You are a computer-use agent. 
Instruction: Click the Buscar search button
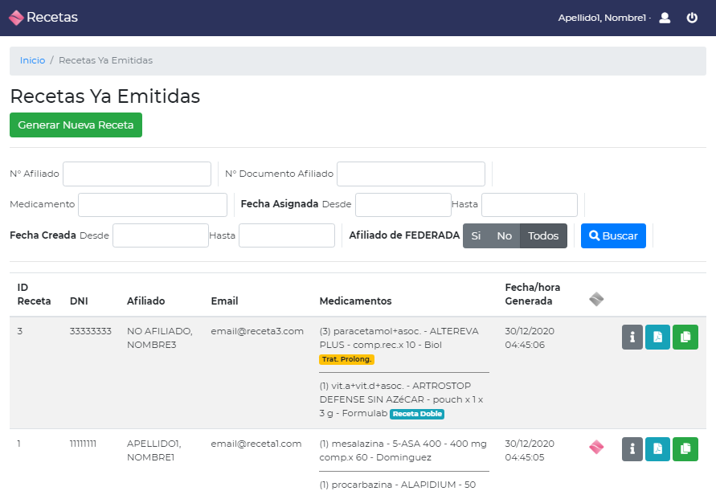613,236
